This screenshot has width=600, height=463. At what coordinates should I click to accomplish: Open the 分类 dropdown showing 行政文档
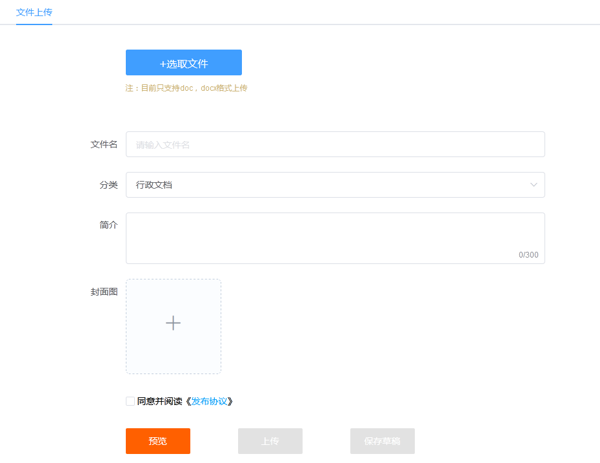(x=335, y=185)
